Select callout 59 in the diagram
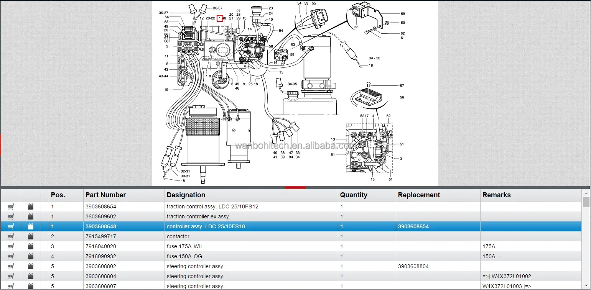 coord(403,14)
